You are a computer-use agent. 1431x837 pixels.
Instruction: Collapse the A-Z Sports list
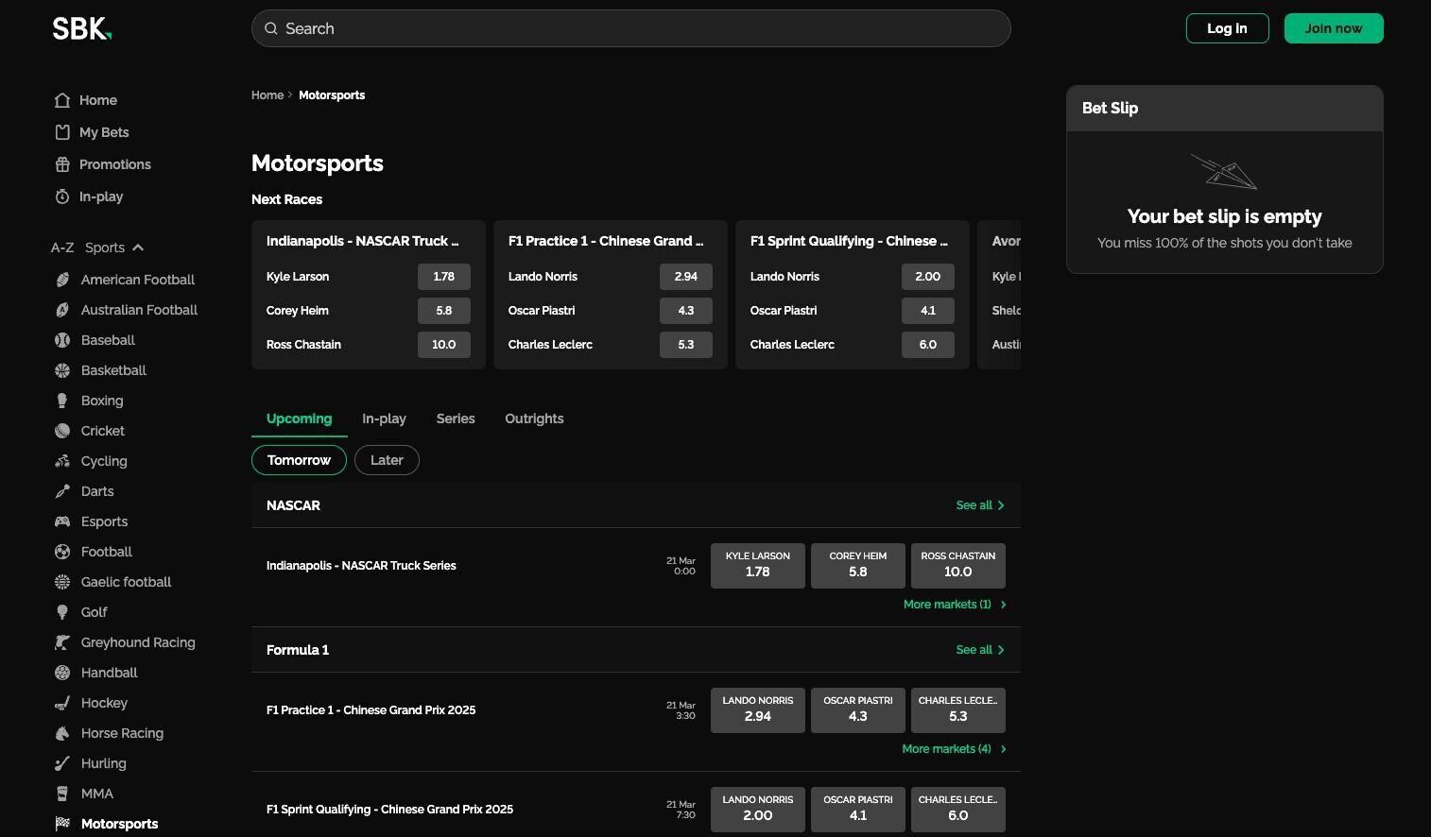(x=138, y=248)
